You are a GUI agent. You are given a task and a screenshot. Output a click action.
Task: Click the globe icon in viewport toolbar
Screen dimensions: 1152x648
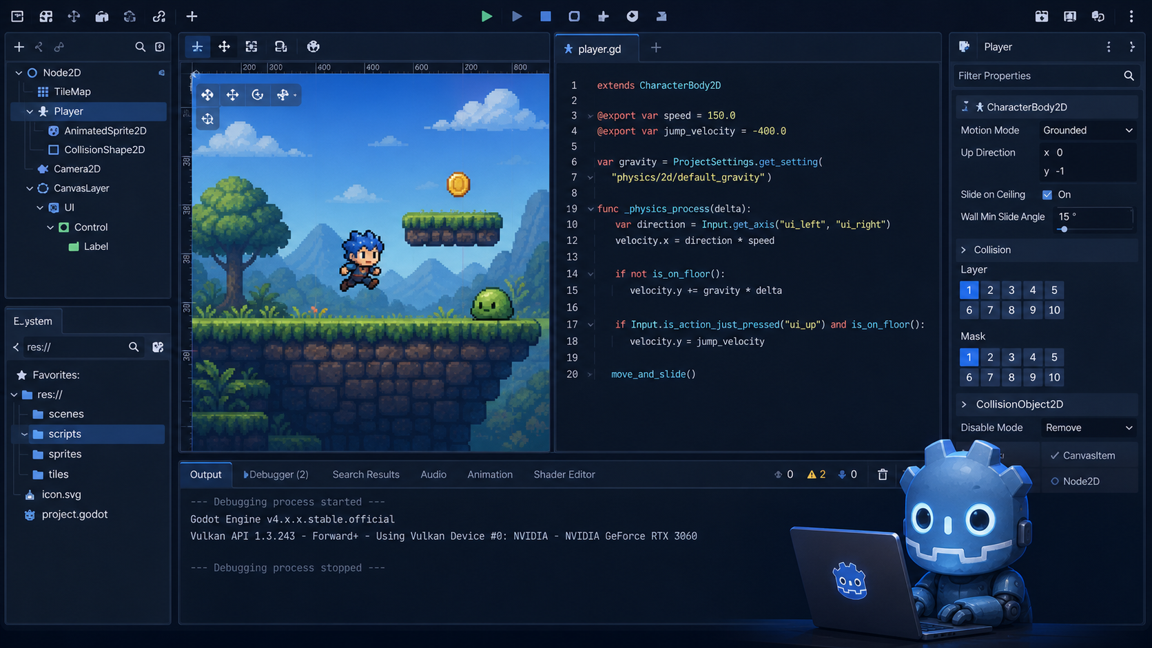tap(313, 47)
